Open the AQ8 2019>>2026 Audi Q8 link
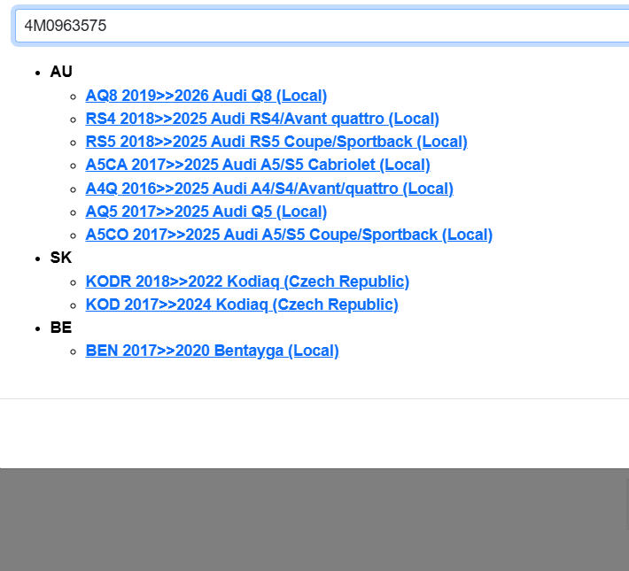The height and width of the screenshot is (571, 629). tap(206, 96)
